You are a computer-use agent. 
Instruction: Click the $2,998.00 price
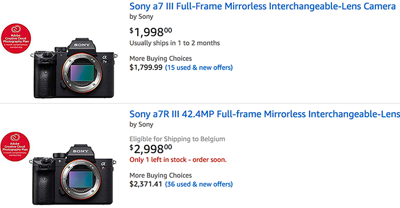(x=151, y=149)
